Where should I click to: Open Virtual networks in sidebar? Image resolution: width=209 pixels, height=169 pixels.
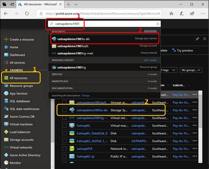(x=18, y=147)
